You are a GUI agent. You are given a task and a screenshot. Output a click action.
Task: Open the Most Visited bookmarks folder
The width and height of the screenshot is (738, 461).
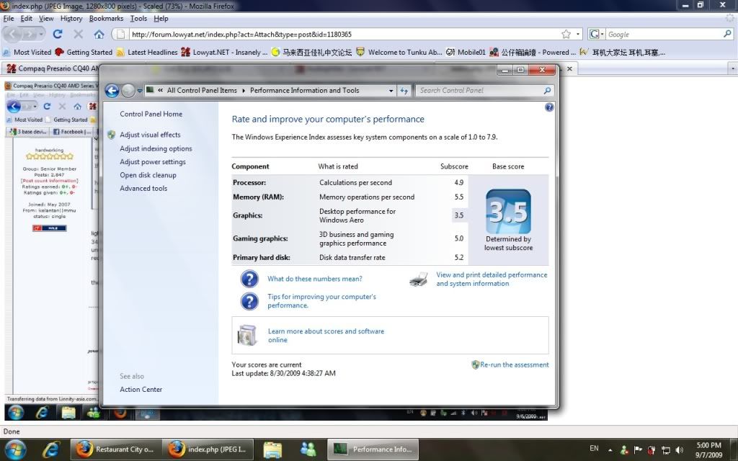[27, 52]
